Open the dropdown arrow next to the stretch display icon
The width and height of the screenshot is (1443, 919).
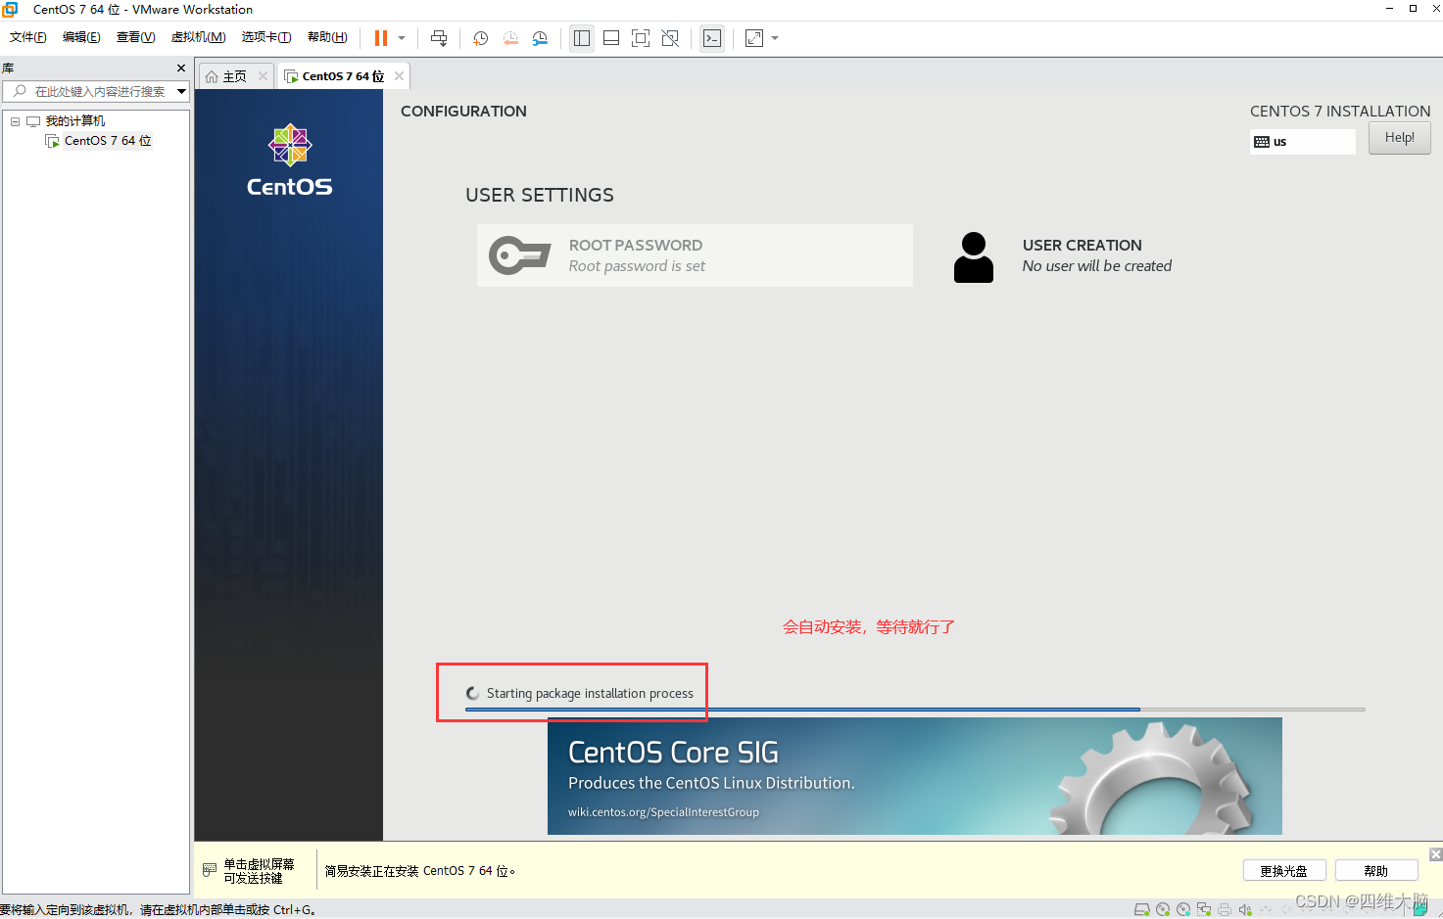pyautogui.click(x=775, y=38)
